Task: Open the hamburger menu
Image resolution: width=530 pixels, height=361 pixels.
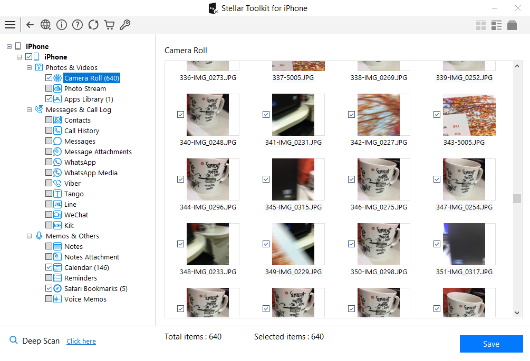Action: coord(9,25)
